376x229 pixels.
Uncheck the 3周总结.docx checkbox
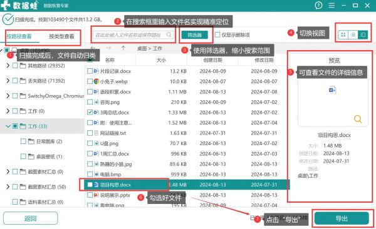[x=90, y=113]
